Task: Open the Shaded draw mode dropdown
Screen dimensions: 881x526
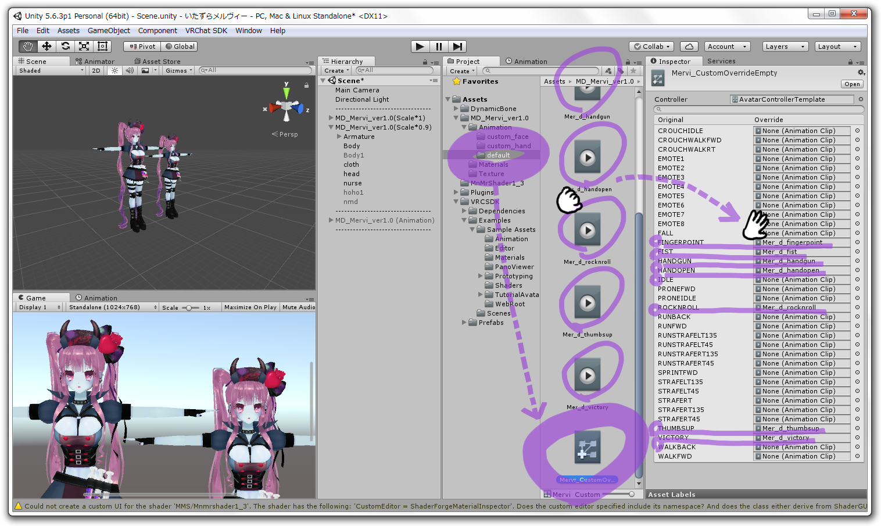Action: coord(51,70)
